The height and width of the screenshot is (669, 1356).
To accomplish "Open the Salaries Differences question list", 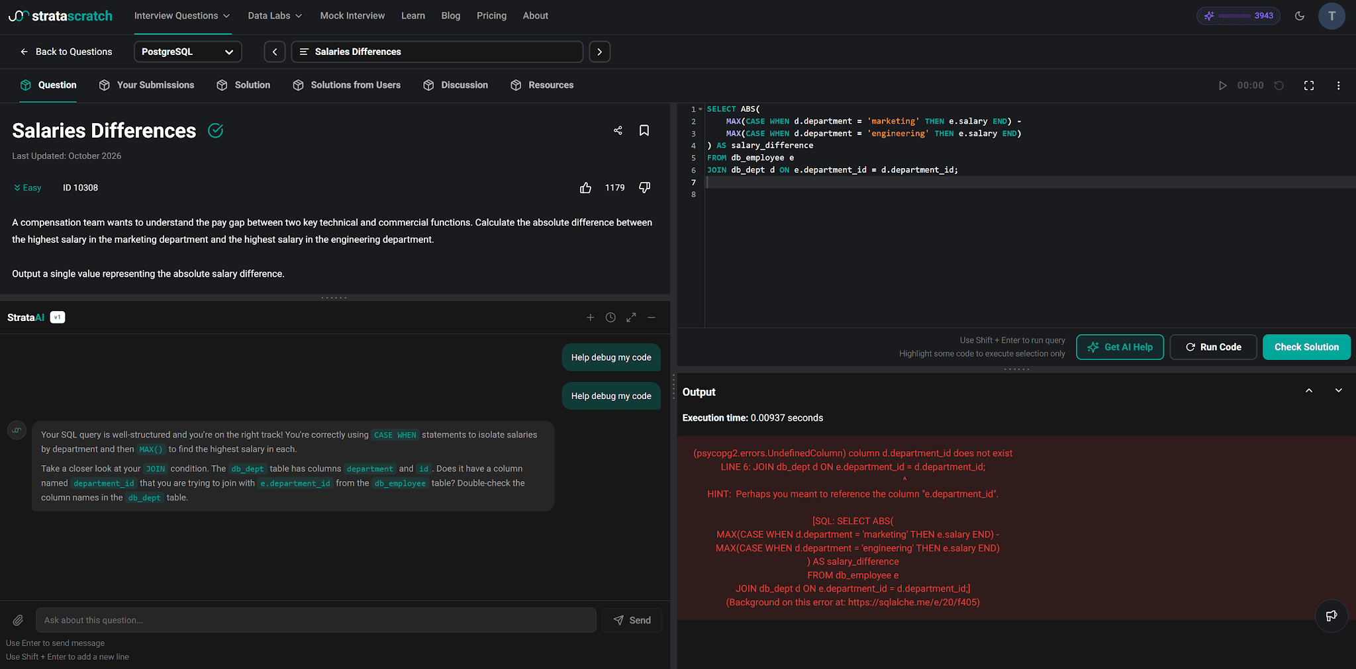I will tap(437, 52).
